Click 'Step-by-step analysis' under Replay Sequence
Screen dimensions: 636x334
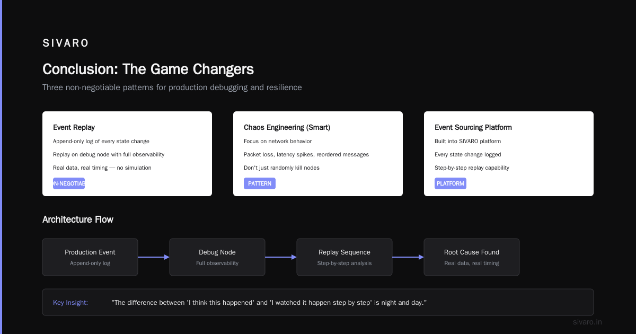pyautogui.click(x=344, y=263)
